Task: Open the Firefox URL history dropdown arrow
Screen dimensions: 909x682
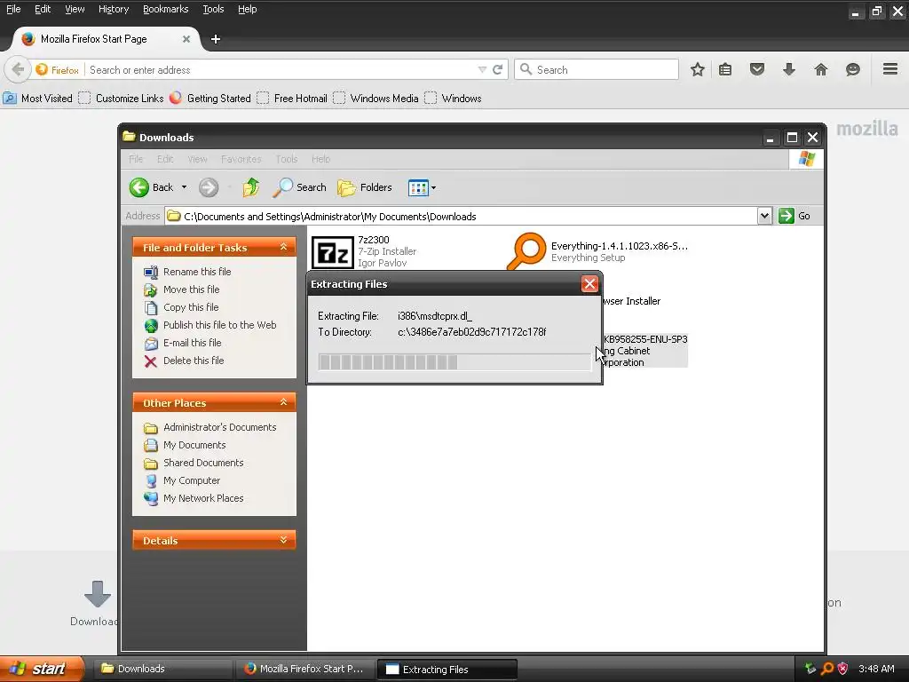Action: click(482, 69)
